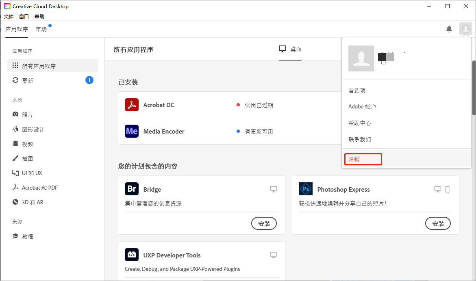Click desktop platform icon on UXP Developer Tools card
The image size is (476, 281).
click(274, 255)
